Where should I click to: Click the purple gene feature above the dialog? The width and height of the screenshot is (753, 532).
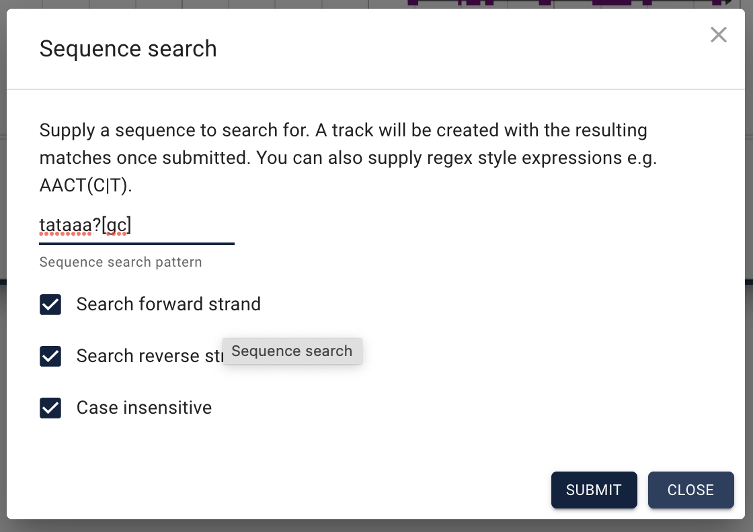[x=612, y=3]
